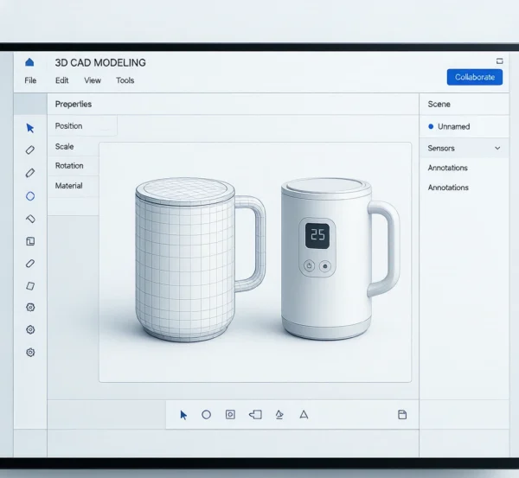Open the Edit menu
519x478 pixels.
click(x=62, y=80)
